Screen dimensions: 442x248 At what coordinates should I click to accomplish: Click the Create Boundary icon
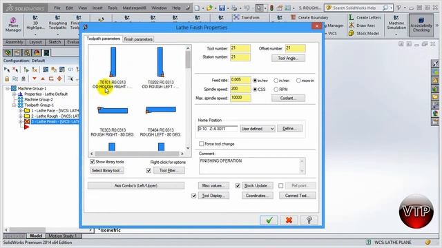point(293,17)
